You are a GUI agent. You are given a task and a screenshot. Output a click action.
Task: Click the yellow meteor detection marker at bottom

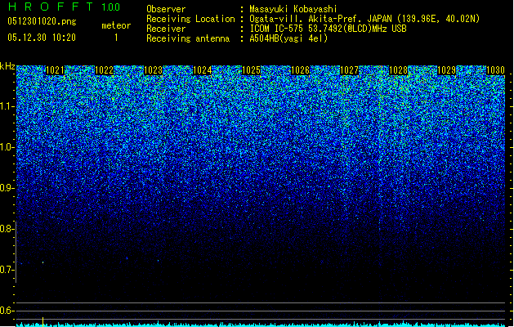tap(42, 322)
